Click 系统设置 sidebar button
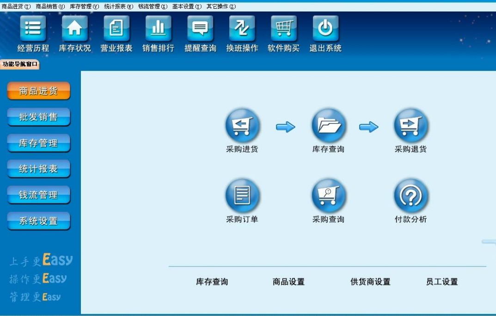Image resolution: width=496 pixels, height=316 pixels. (x=38, y=221)
